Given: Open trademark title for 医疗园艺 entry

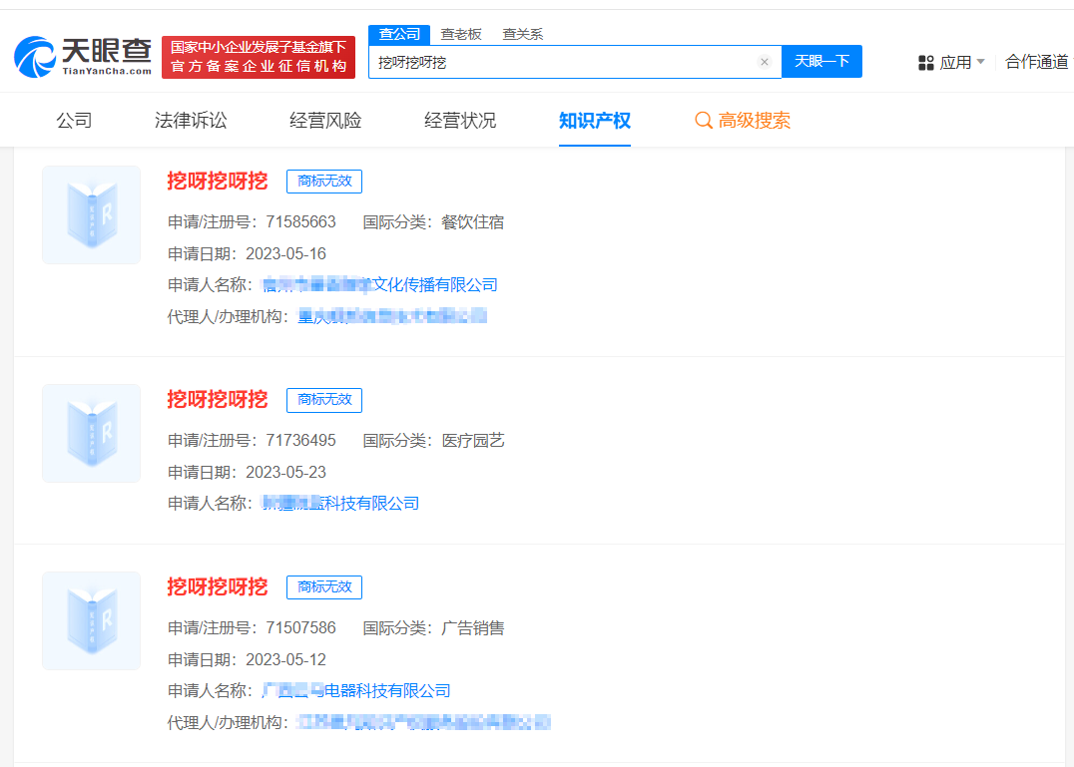Looking at the screenshot, I should (218, 400).
